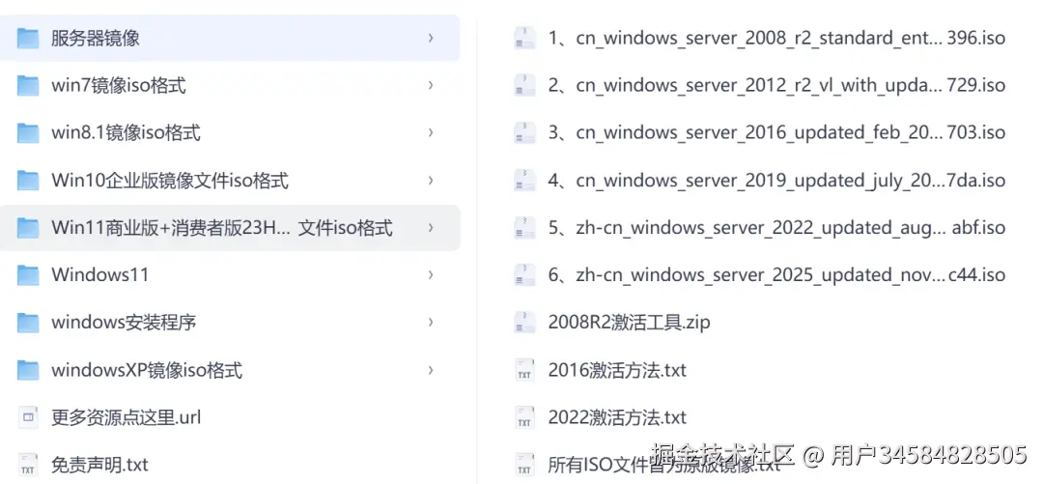Viewport: 1043px width, 484px height.
Task: Click the win8.1镜像iso格式 folder icon
Action: 28,133
